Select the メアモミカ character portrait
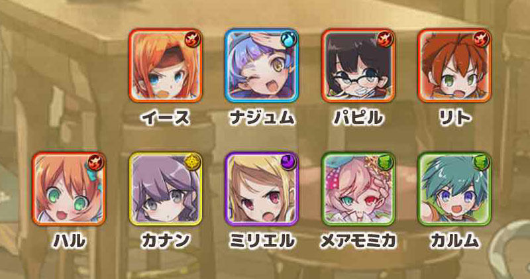This screenshot has width=530, height=279. [358, 189]
